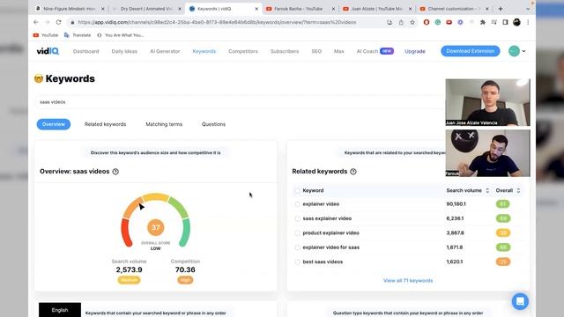
Task: Open the red Opera-style extension icon
Action: tap(427, 22)
